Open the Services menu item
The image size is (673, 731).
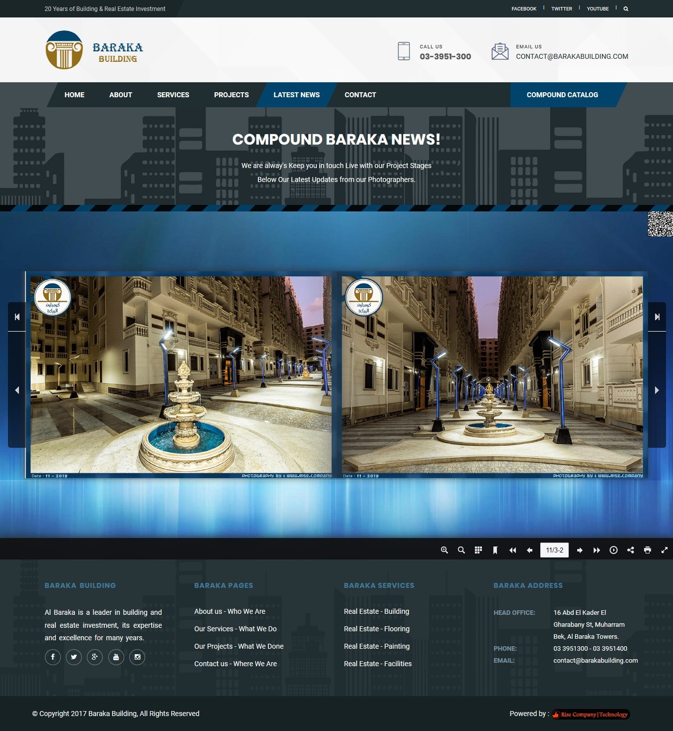tap(173, 95)
